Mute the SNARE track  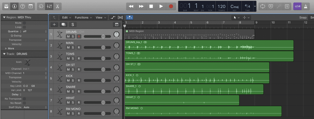pos(68,92)
